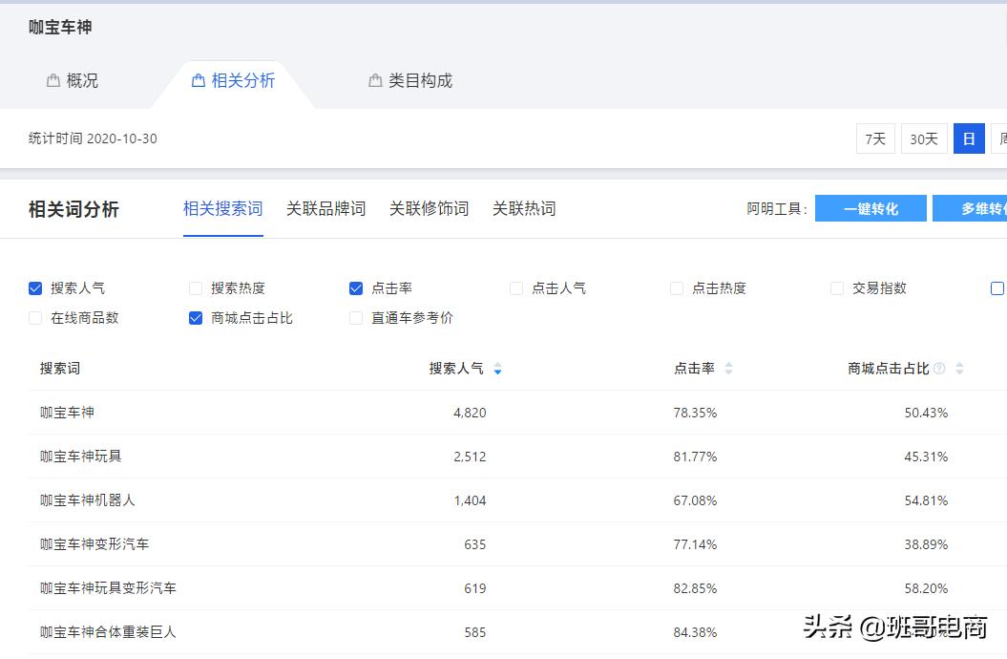Click the keyword 咖宝车神玩具 in the table
This screenshot has width=1007, height=659.
pos(82,457)
